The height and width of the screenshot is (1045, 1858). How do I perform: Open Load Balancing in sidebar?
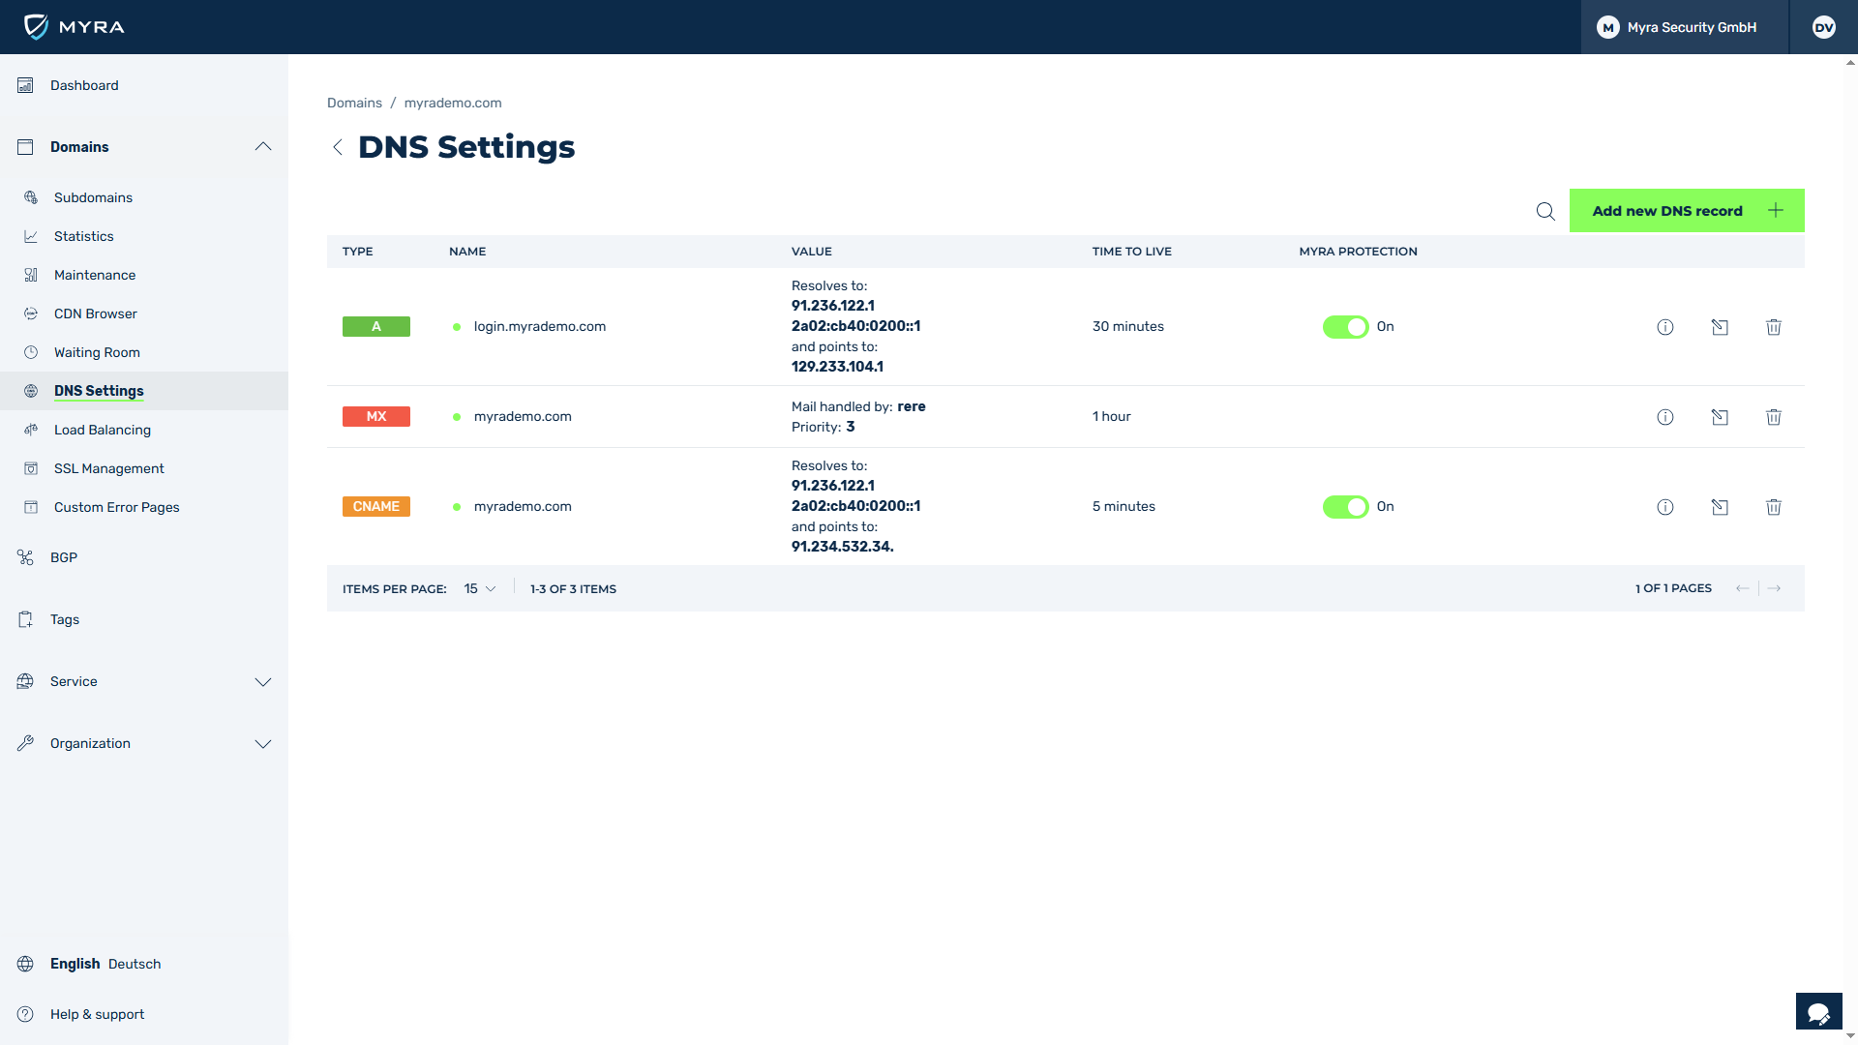(x=103, y=430)
